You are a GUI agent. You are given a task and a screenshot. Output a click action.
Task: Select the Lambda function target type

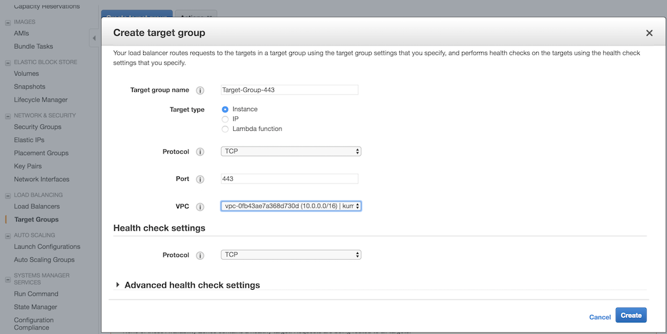click(x=225, y=129)
